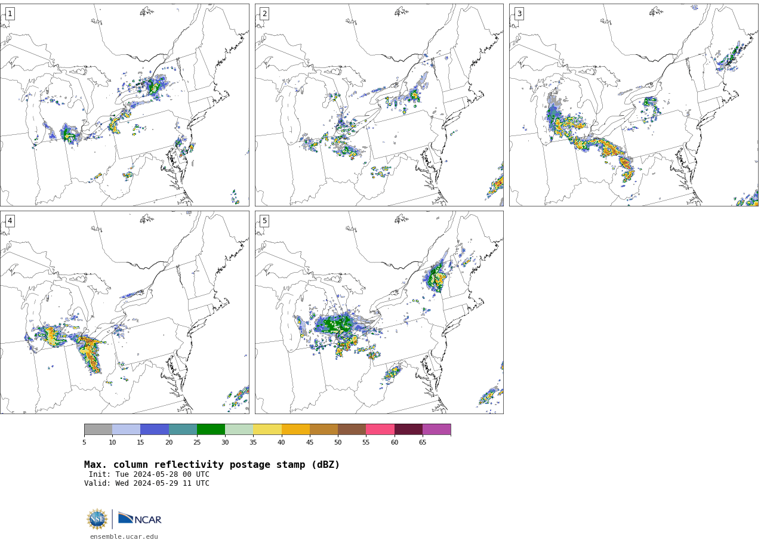This screenshot has width=764, height=543.
Task: Click the NCAR logo
Action: (140, 519)
